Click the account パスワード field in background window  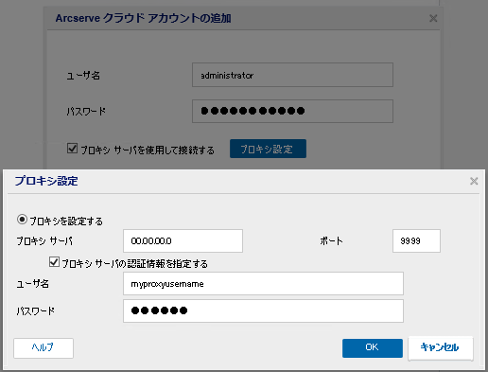pos(292,111)
